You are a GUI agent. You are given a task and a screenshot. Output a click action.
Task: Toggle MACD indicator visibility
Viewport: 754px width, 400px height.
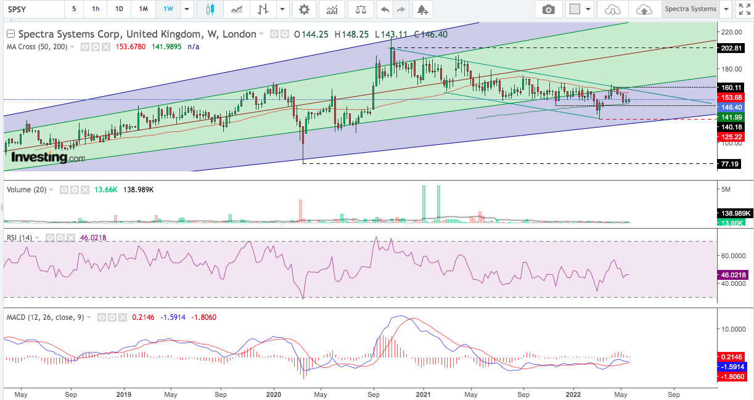[102, 317]
